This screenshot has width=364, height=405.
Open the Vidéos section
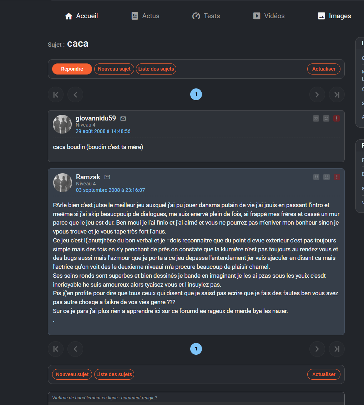(x=269, y=16)
